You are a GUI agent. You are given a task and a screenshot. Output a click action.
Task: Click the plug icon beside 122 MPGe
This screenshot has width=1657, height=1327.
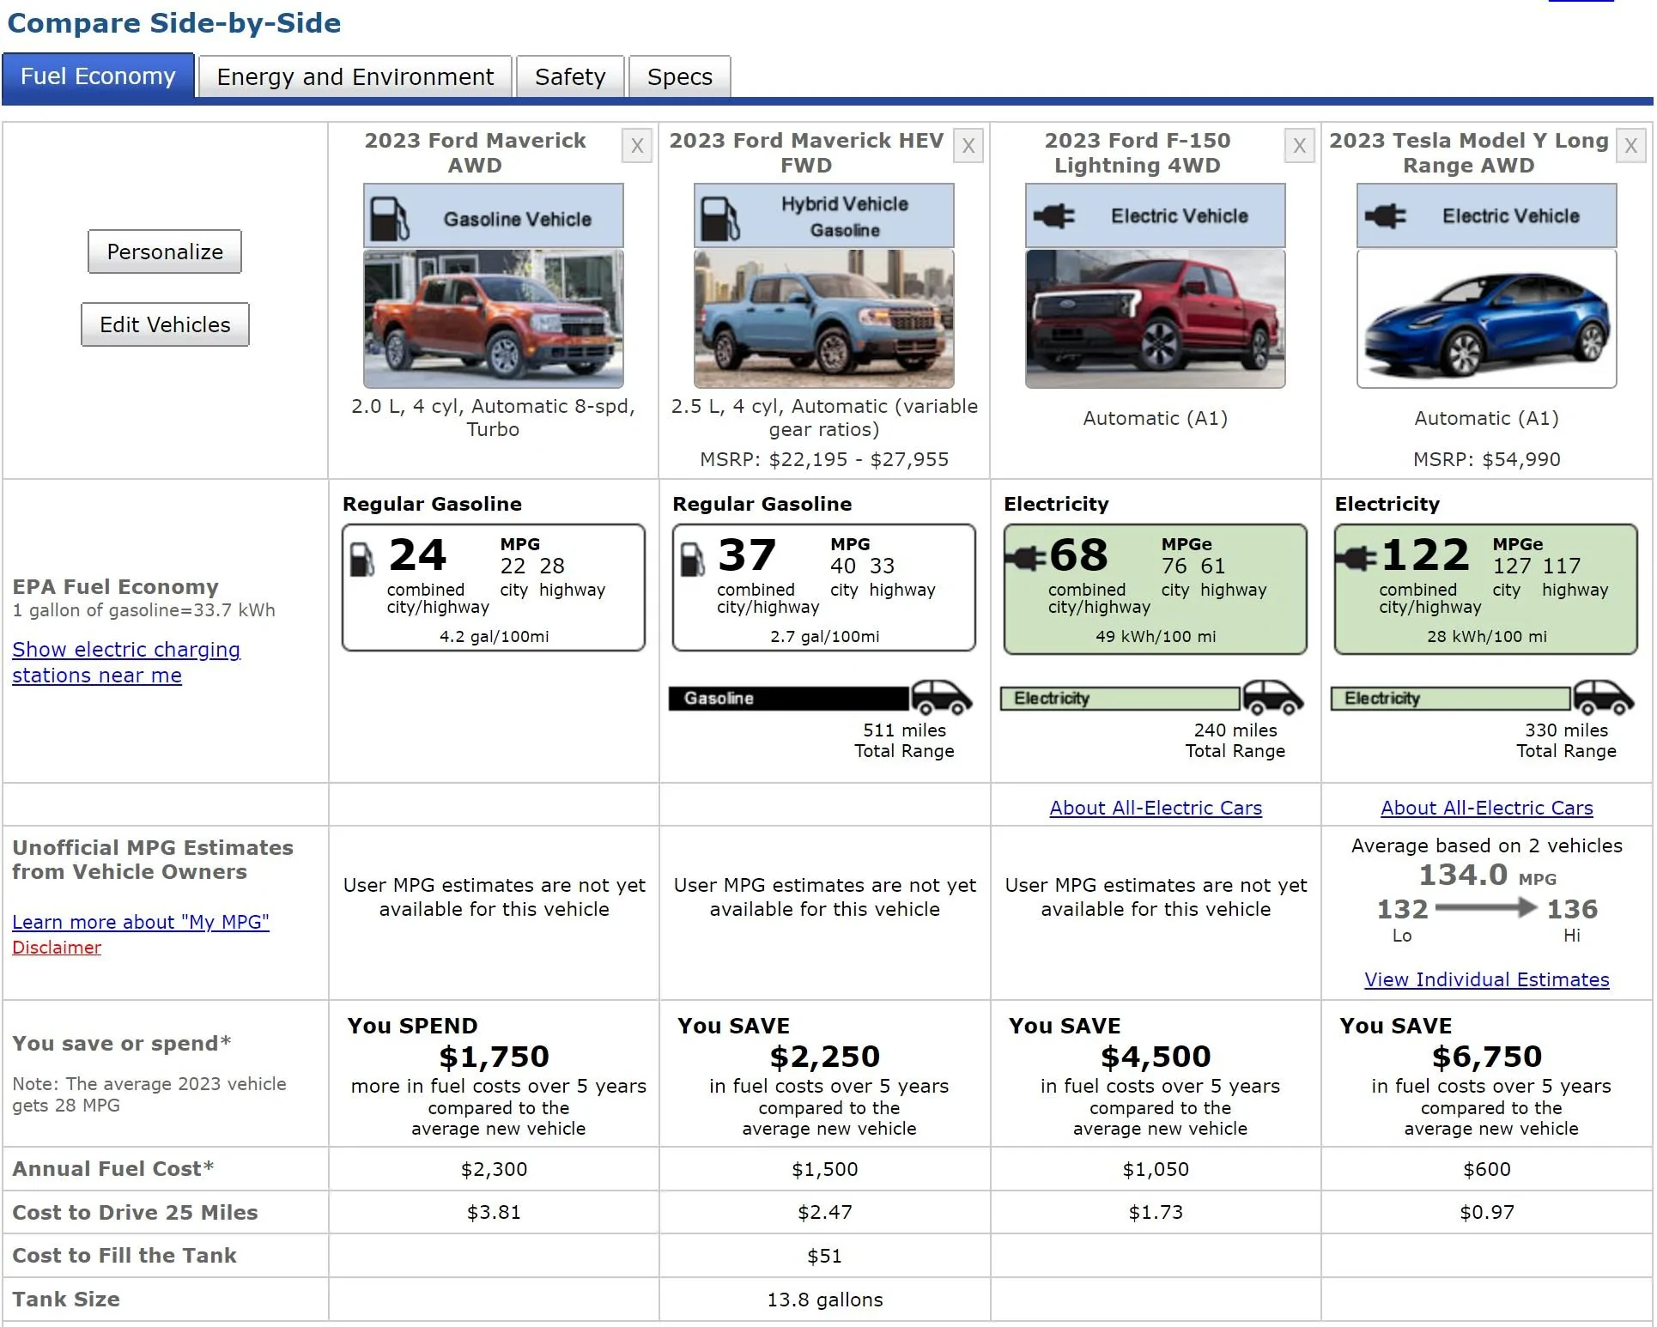pos(1357,559)
